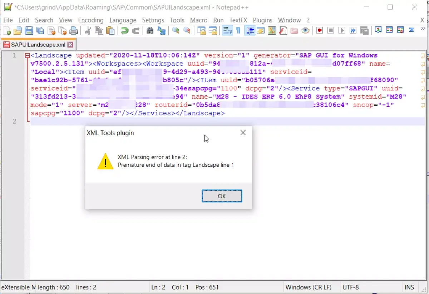This screenshot has height=294, width=429.
Task: Click the Print icon
Action: (x=74, y=31)
